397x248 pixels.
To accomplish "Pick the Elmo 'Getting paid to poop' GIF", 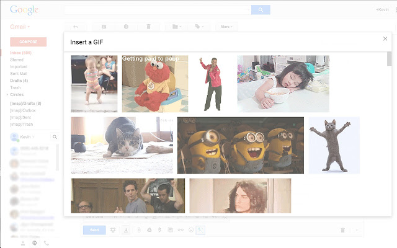I will tap(155, 84).
